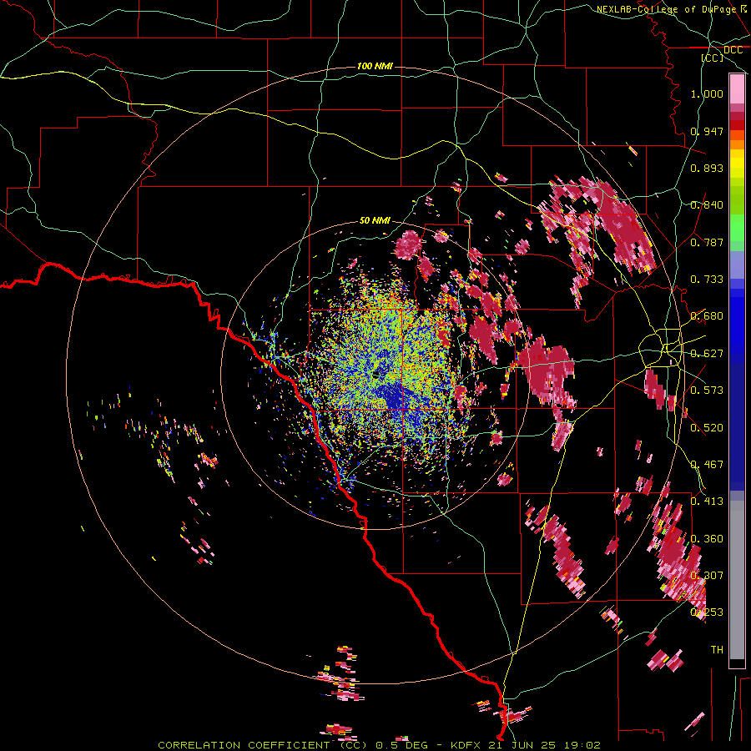
Task: Select the 0.520 legend value
Action: pos(707,428)
